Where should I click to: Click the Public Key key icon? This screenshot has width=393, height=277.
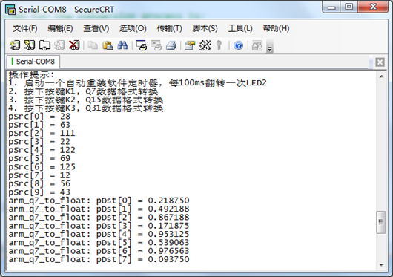219,45
